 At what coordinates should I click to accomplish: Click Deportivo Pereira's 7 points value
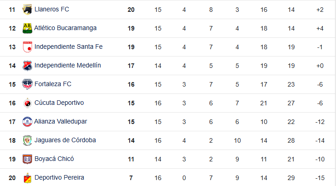click(131, 178)
